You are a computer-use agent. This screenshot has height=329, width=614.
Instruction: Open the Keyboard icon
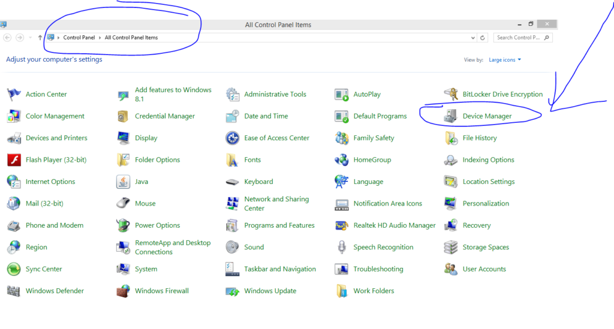(x=232, y=182)
